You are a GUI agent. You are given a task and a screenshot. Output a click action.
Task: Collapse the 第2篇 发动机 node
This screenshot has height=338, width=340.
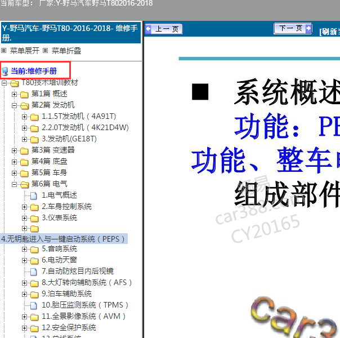(14, 105)
